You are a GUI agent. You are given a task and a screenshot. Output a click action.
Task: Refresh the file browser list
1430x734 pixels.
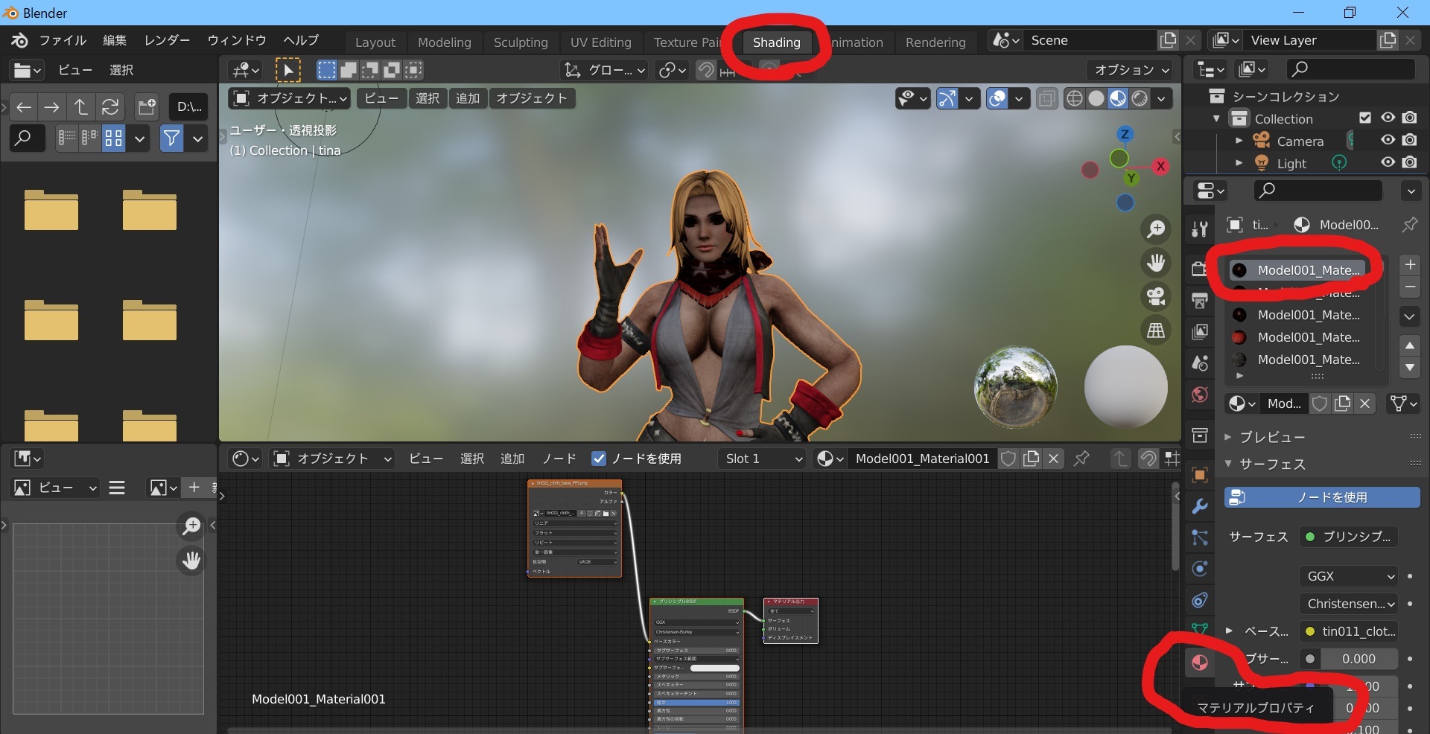[110, 107]
